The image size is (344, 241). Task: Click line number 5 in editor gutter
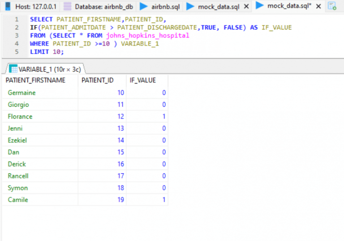17,52
